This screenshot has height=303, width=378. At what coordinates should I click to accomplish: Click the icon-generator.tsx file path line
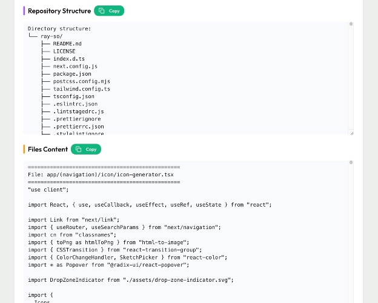[x=101, y=175]
